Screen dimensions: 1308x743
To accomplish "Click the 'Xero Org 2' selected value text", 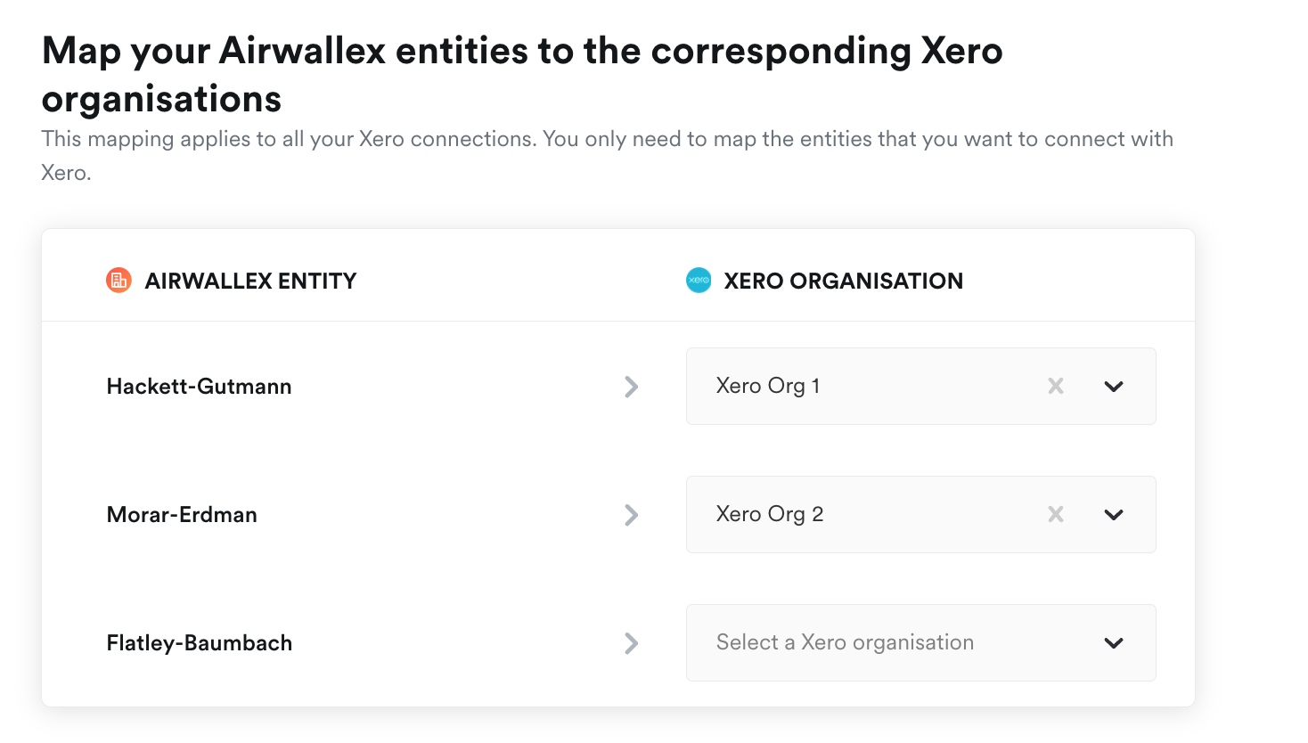I will click(x=770, y=514).
